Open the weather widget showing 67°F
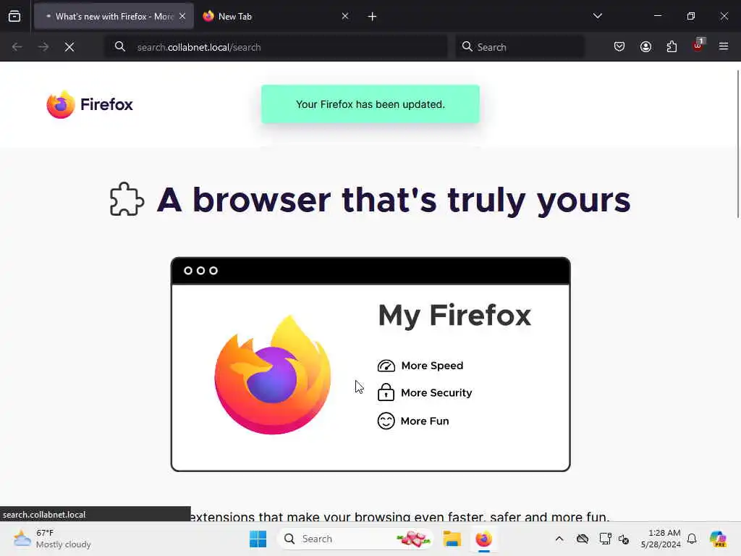The width and height of the screenshot is (741, 556). (52, 539)
